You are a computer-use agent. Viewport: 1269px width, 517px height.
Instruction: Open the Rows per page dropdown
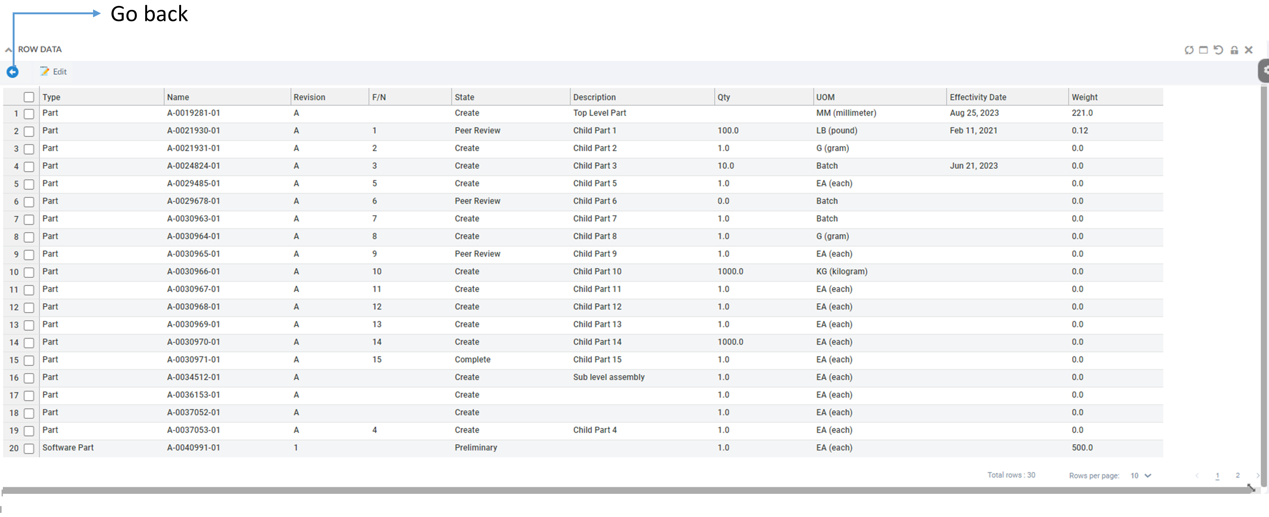[x=1140, y=476]
